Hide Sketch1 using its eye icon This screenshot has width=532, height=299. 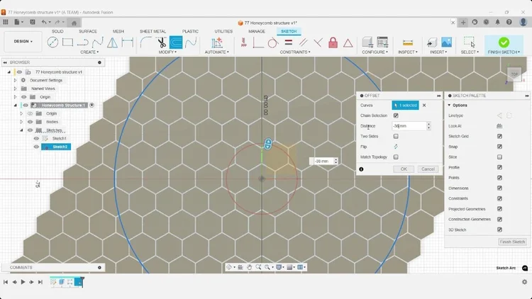pos(36,138)
